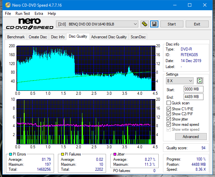This screenshot has height=177, width=215.
Task: Switch to the Disc Info tab
Action: pyautogui.click(x=58, y=37)
